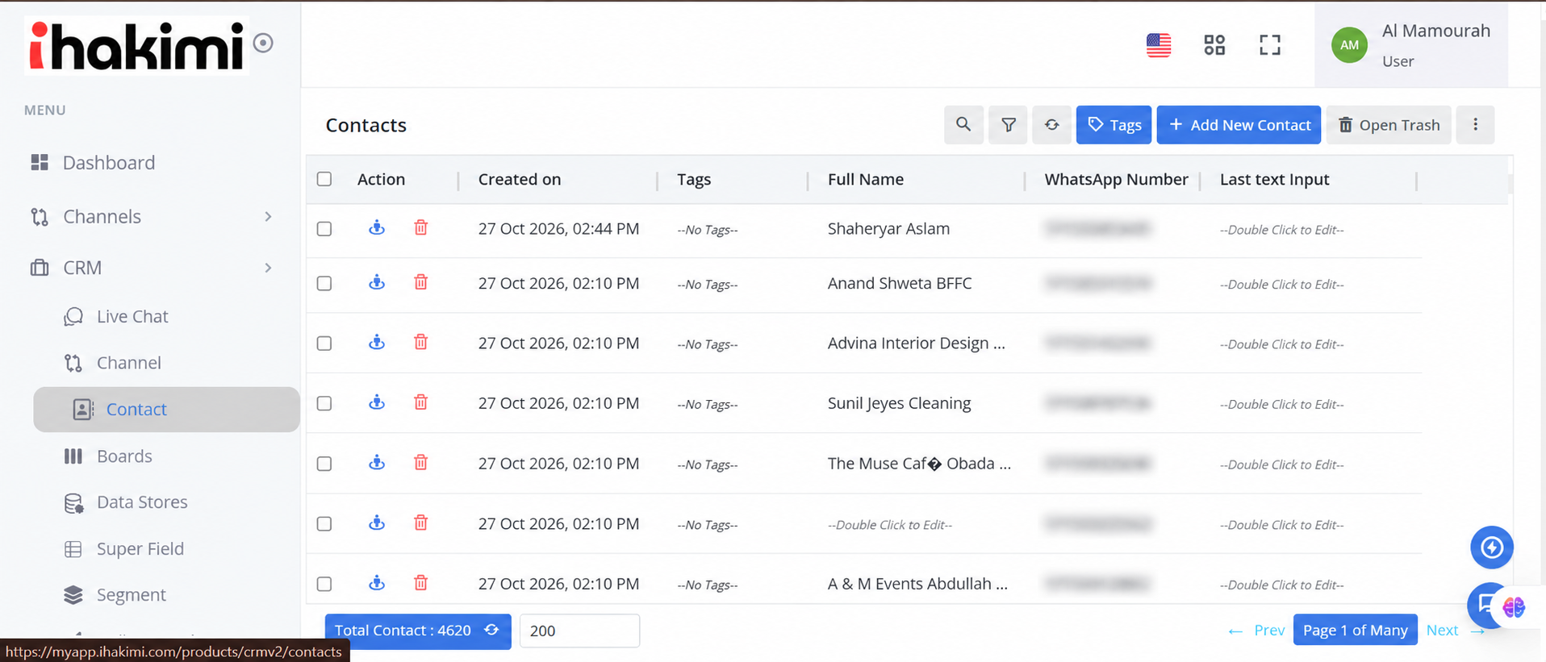Screen dimensions: 1546x662
Task: Click the Tags button
Action: pyautogui.click(x=1114, y=125)
